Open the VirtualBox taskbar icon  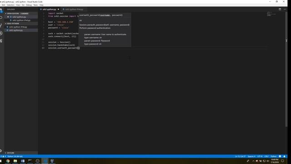coord(52,161)
